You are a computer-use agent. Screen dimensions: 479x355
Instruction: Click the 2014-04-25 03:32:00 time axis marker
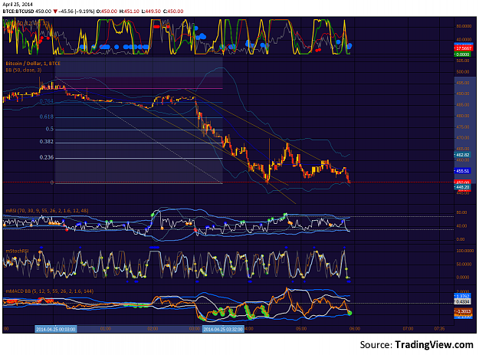point(223,329)
